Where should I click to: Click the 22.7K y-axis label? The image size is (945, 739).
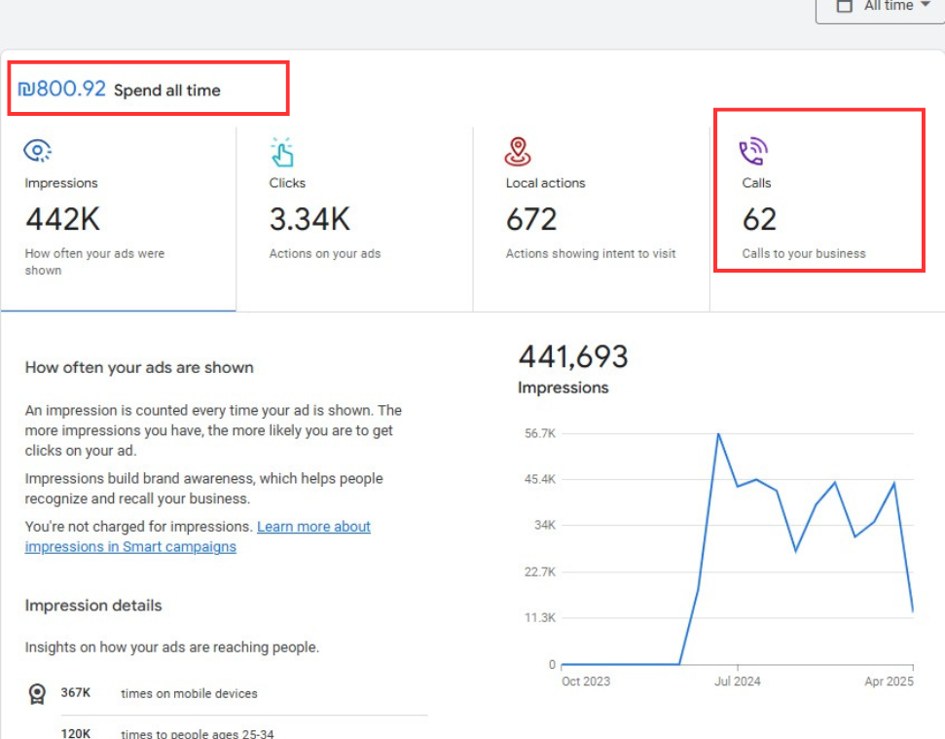(540, 572)
